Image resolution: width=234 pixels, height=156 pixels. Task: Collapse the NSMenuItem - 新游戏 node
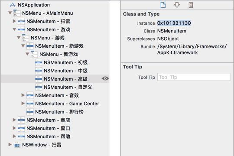click(23, 45)
